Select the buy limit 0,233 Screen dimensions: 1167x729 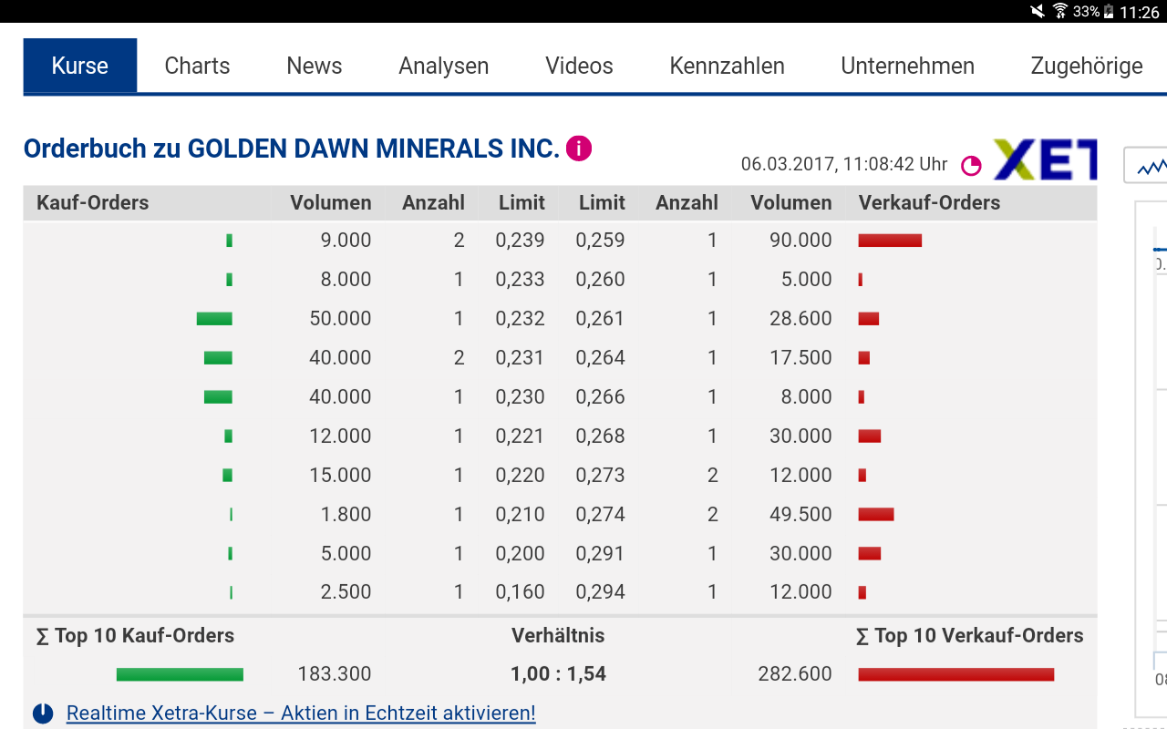(521, 280)
